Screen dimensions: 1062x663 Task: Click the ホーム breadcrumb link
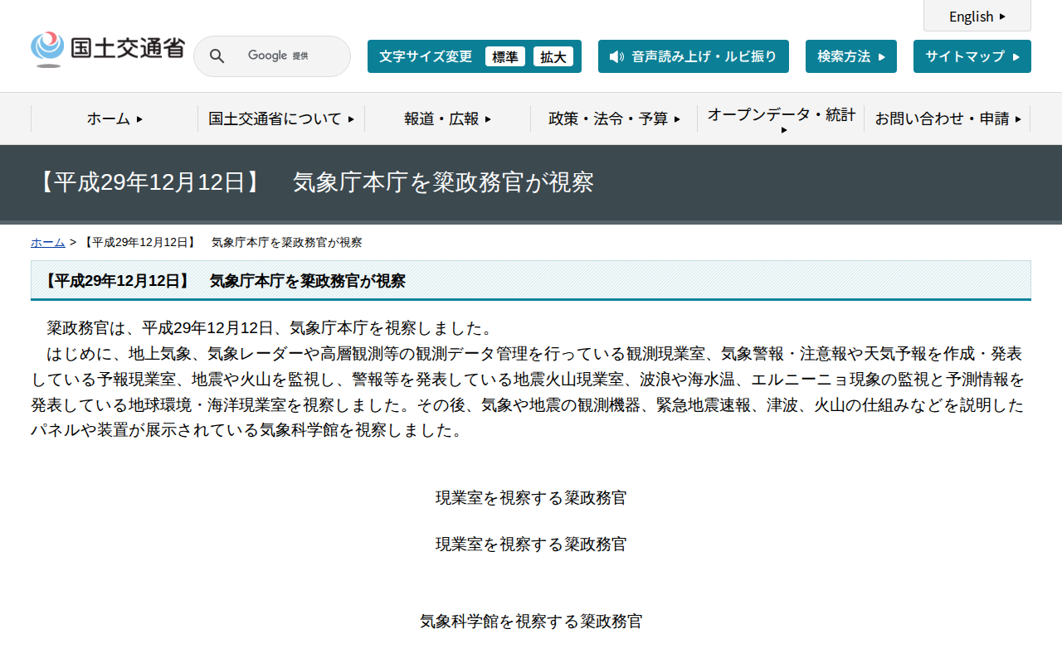click(x=47, y=242)
